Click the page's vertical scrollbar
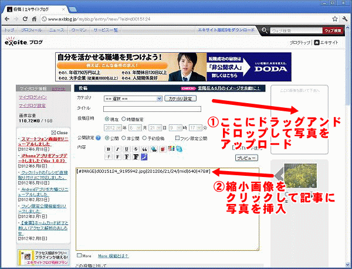Image resolution: width=352 pixels, height=269 pixels. coord(348,146)
